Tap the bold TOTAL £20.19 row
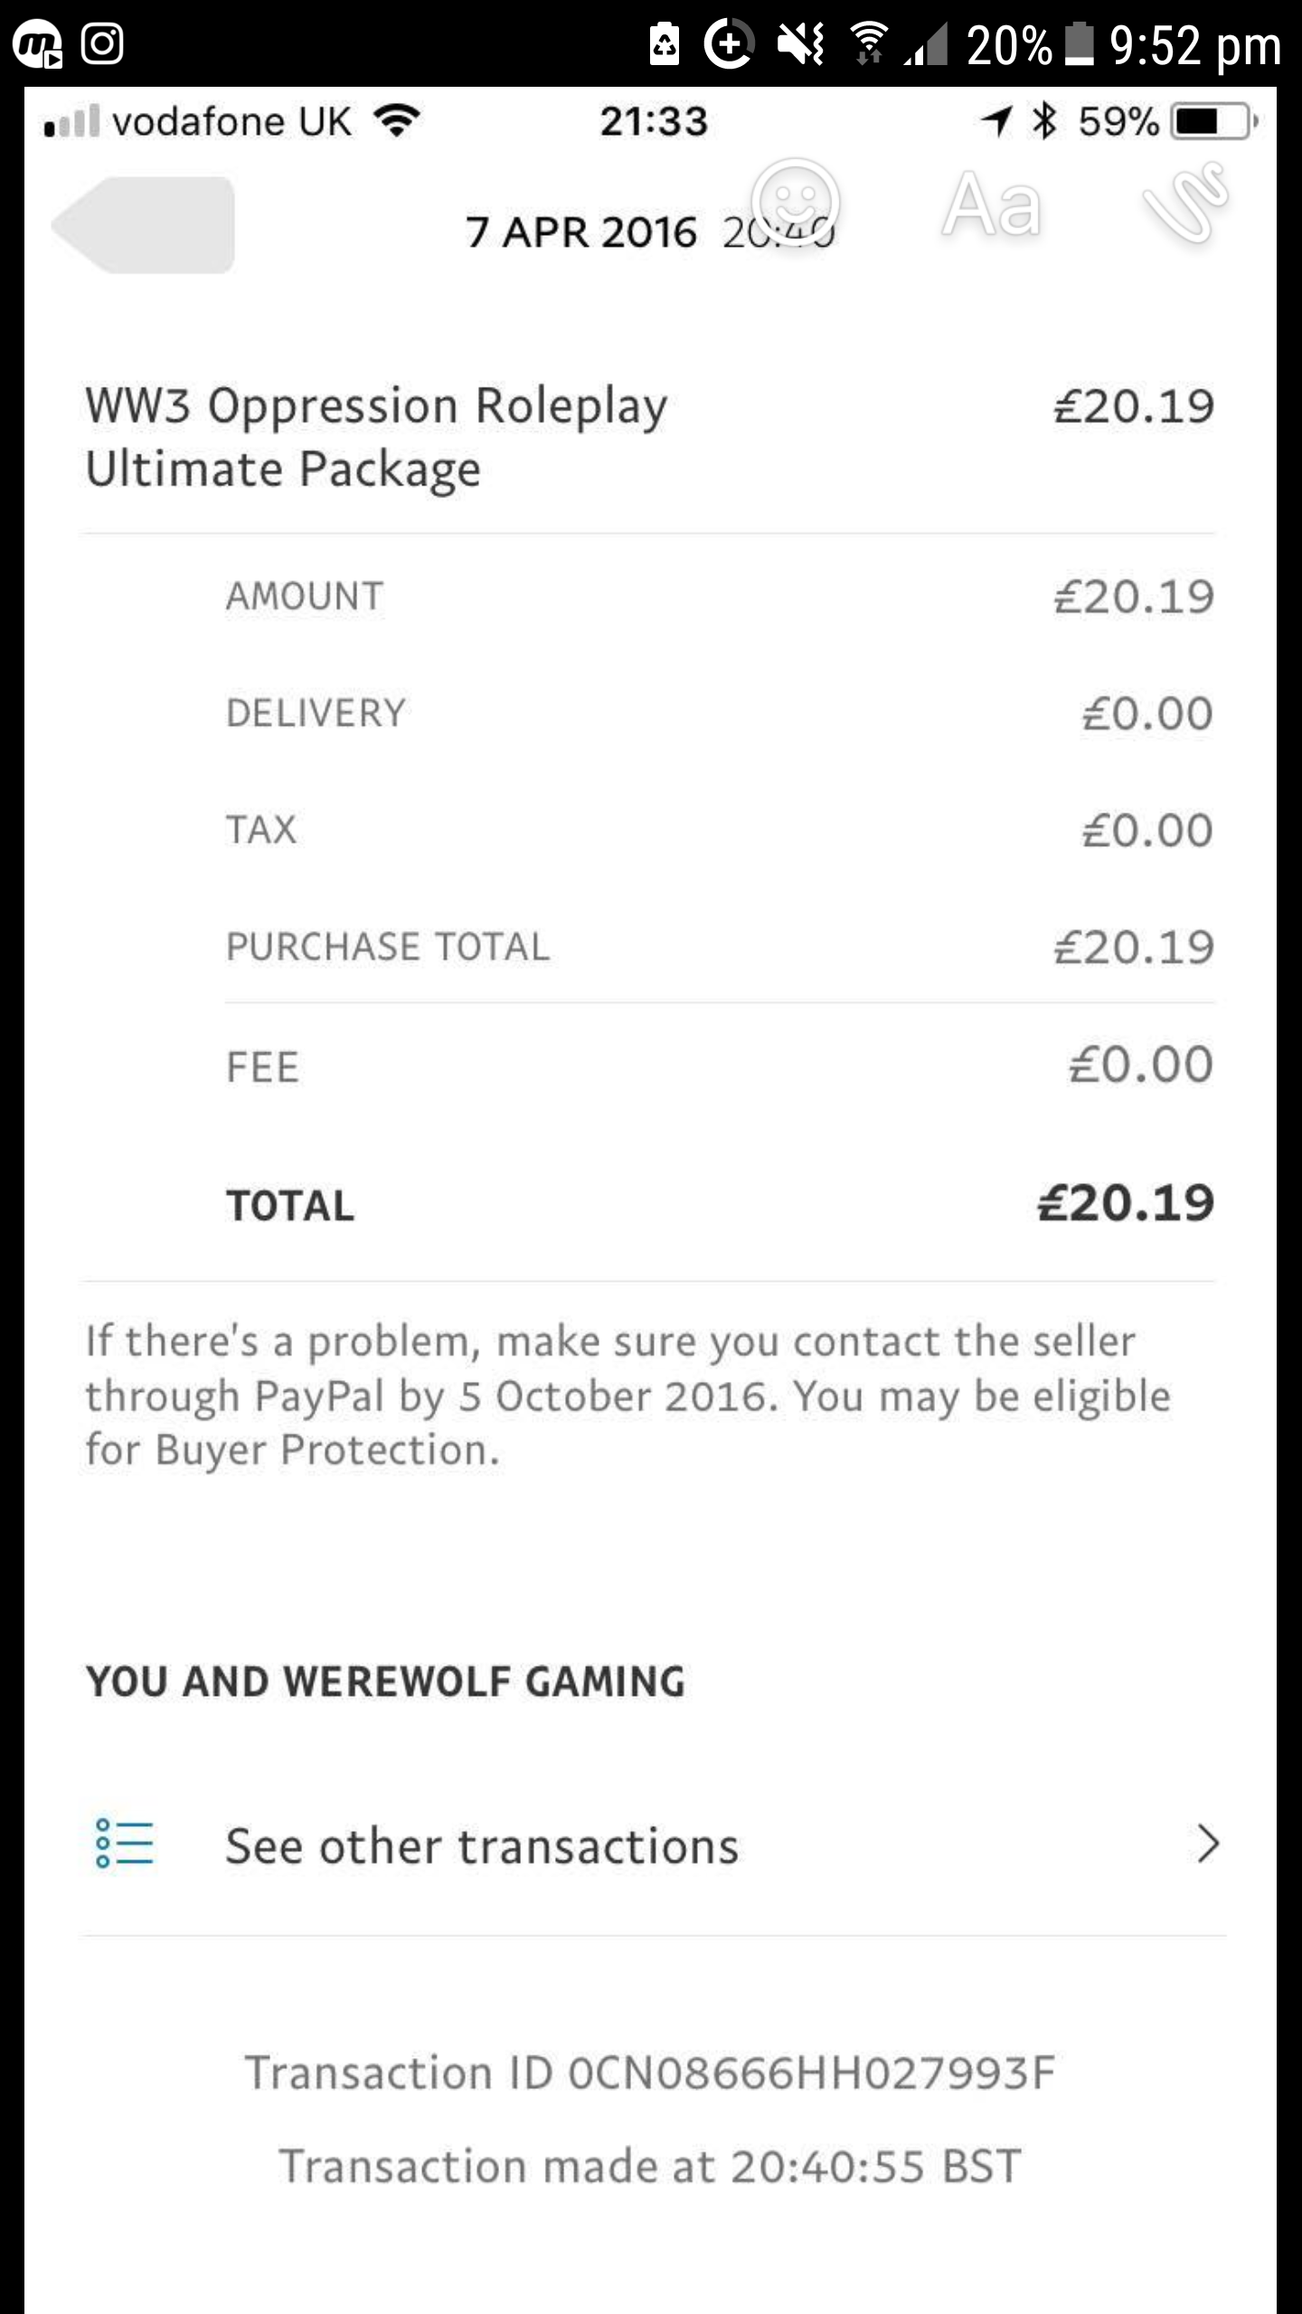Screen dimensions: 1302x2314 pyautogui.click(x=720, y=1204)
